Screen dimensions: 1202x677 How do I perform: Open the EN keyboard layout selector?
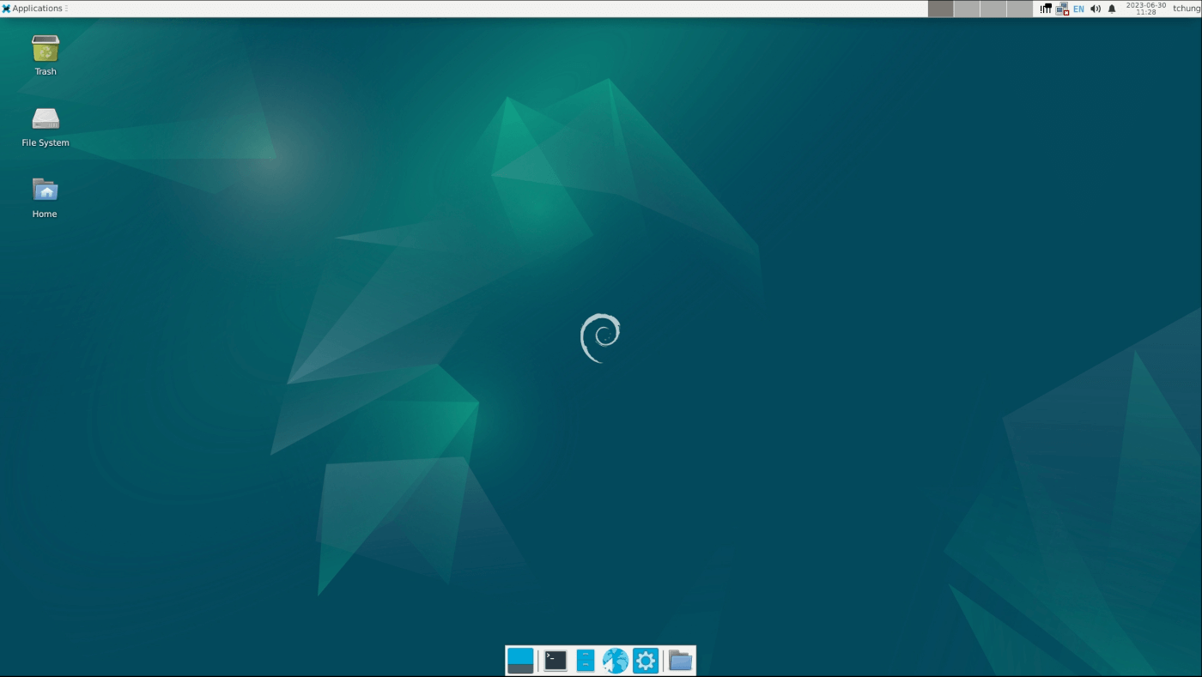pyautogui.click(x=1078, y=9)
